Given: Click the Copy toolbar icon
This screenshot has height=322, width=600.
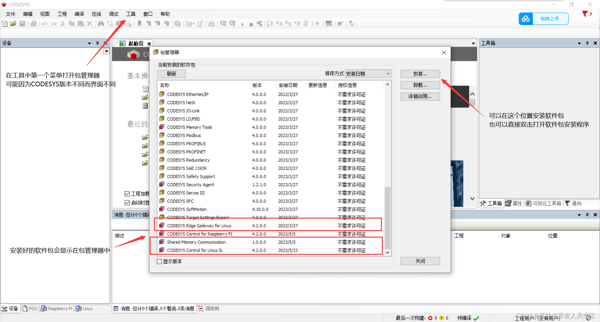Looking at the screenshot, I should click(x=72, y=23).
